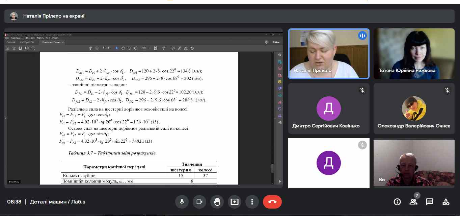Click the zoom out minus icon
Image resolution: width=460 pixels, height=216 pixels.
click(x=129, y=48)
